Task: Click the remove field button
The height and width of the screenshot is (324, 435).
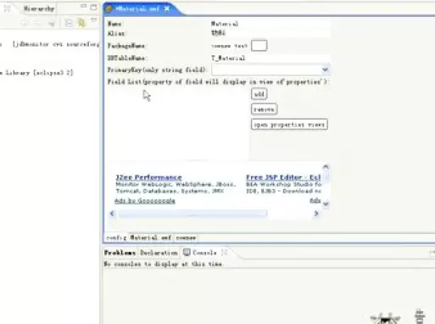Action: (x=264, y=109)
